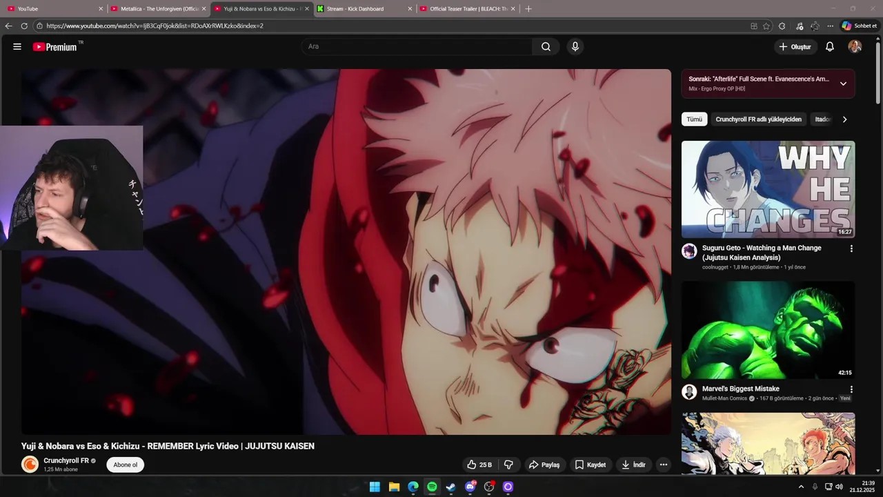Close the Kick Dashboard tab

(410, 9)
